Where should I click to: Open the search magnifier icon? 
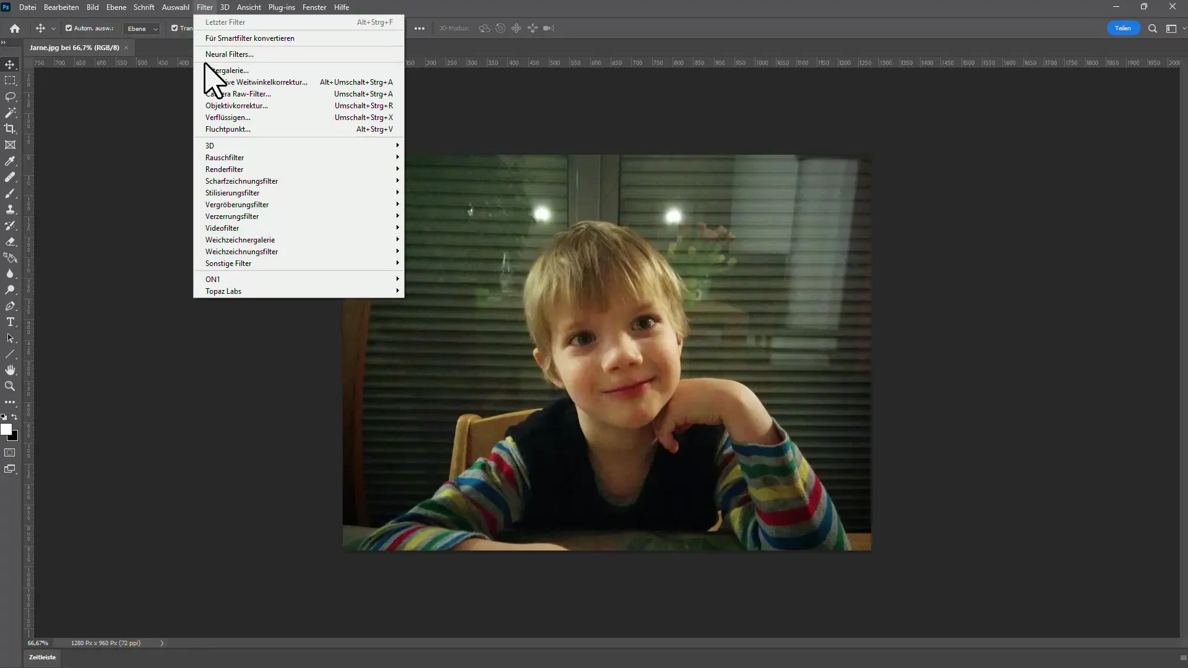1153,28
